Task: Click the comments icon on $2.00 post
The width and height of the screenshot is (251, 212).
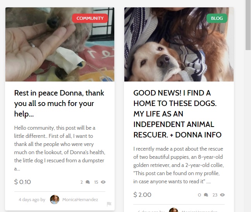Action: 206,195
